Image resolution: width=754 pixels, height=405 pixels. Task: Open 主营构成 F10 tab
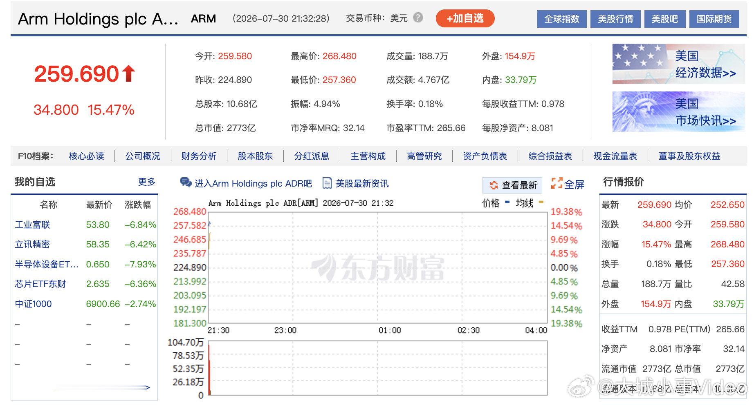tap(368, 156)
